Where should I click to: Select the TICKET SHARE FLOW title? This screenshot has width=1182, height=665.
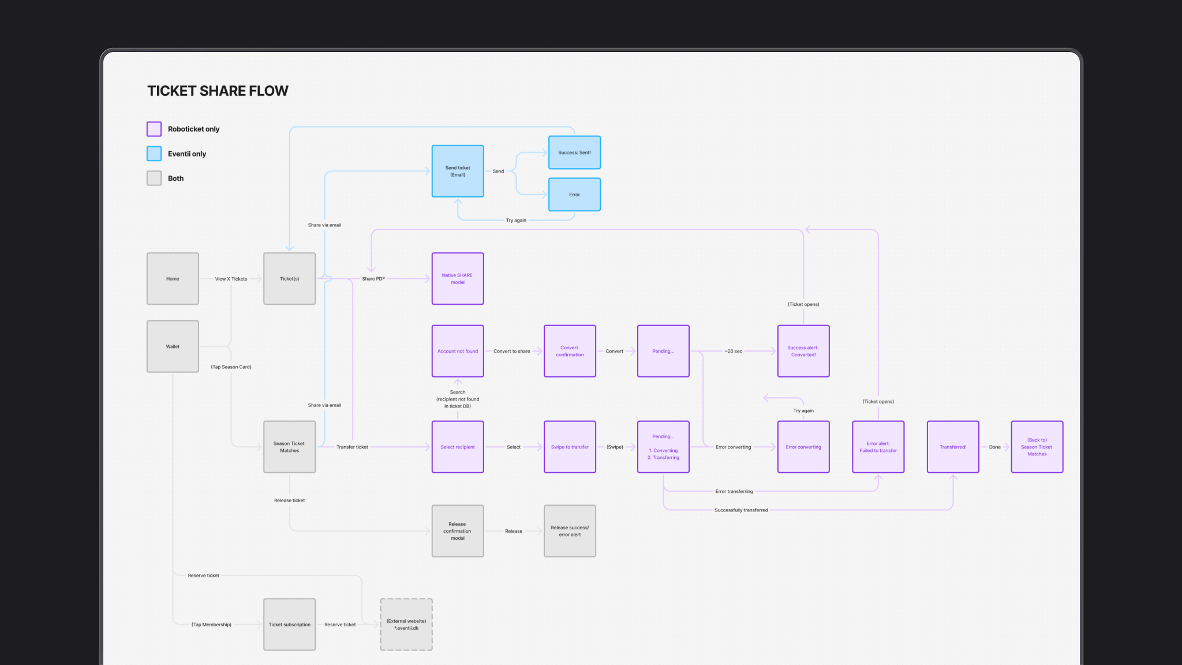pyautogui.click(x=218, y=91)
